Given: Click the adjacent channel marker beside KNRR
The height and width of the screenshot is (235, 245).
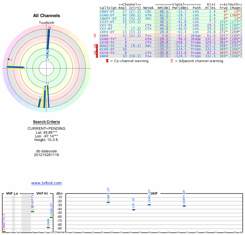Looking at the screenshot, I should click(95, 35).
